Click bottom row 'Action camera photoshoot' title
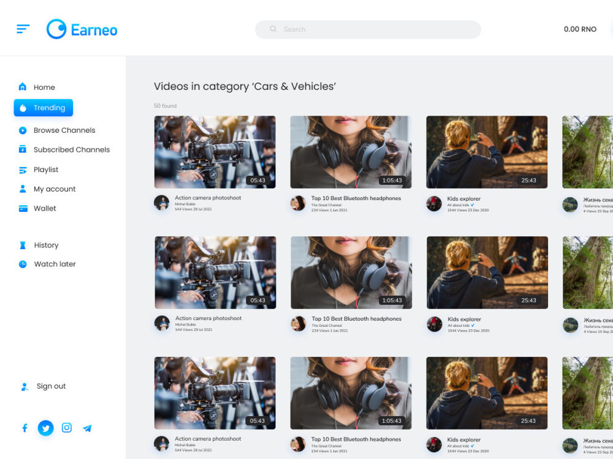The width and height of the screenshot is (613, 459). point(208,439)
